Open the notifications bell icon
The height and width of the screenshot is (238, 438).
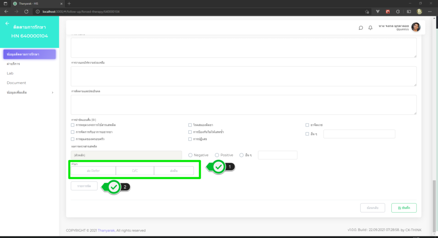point(370,28)
